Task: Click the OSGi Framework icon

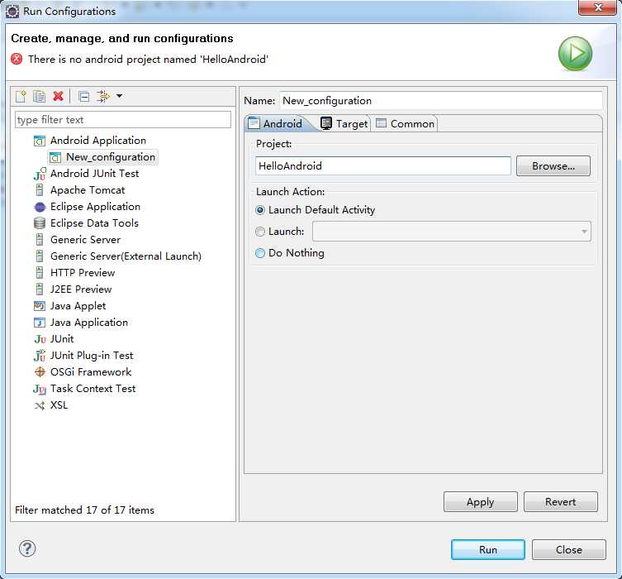Action: (40, 372)
